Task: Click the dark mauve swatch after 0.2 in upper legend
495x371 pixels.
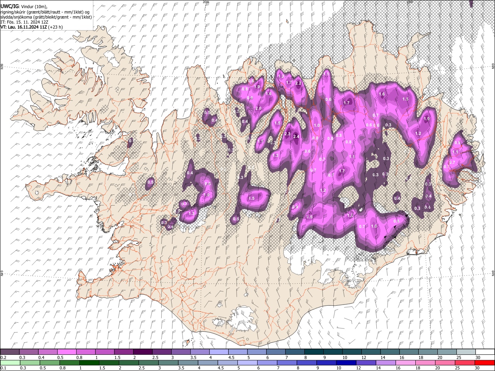Action: point(10,352)
